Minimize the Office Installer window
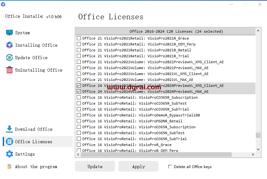Screen dimensions: 267x179 (x=232, y=4)
